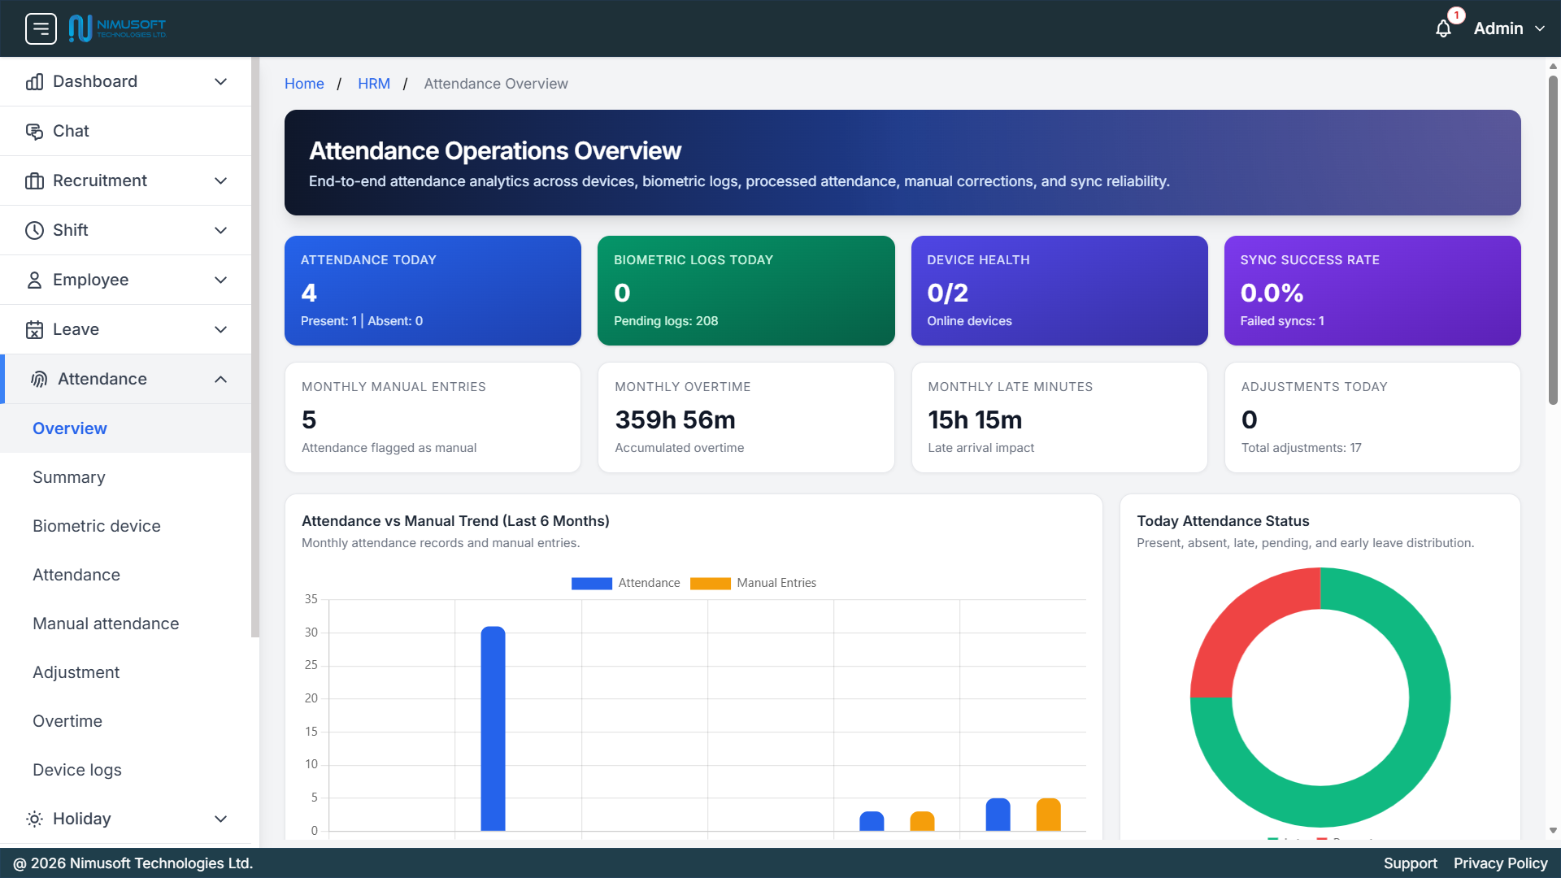Click the Employee person icon

click(x=34, y=280)
